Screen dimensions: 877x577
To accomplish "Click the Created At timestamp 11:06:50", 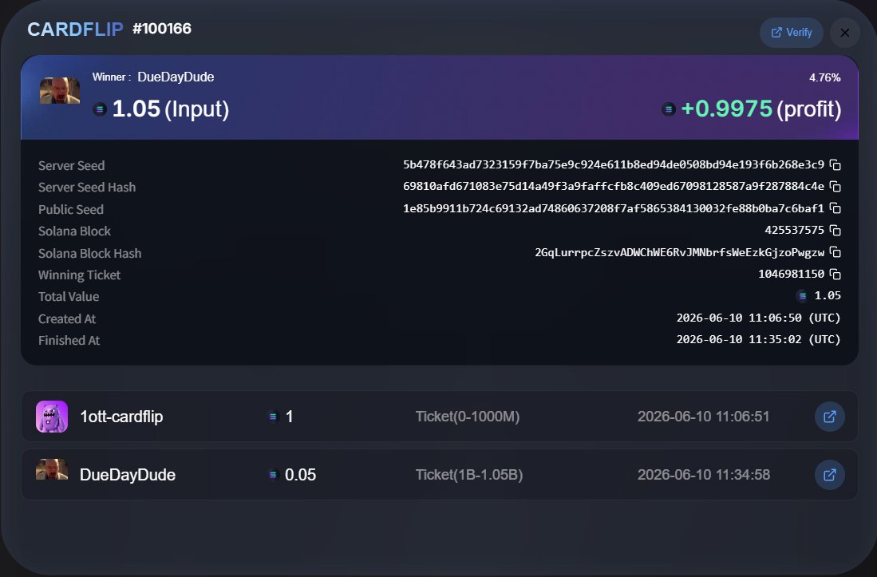I will click(x=758, y=318).
